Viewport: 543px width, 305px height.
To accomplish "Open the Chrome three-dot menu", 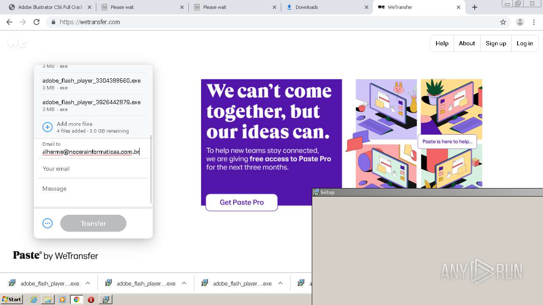I will coord(534,22).
